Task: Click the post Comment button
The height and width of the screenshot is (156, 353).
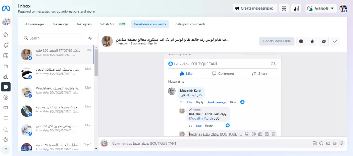Action: 223,74
